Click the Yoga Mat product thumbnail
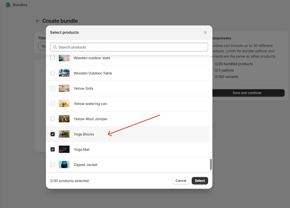This screenshot has width=290, height=208. pyautogui.click(x=64, y=149)
